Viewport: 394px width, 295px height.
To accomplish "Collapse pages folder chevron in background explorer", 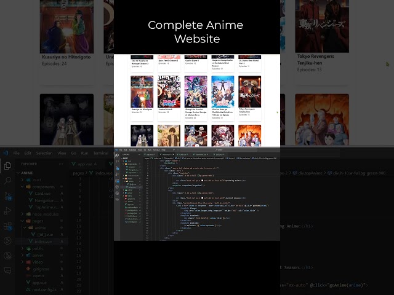I will (x=23, y=221).
